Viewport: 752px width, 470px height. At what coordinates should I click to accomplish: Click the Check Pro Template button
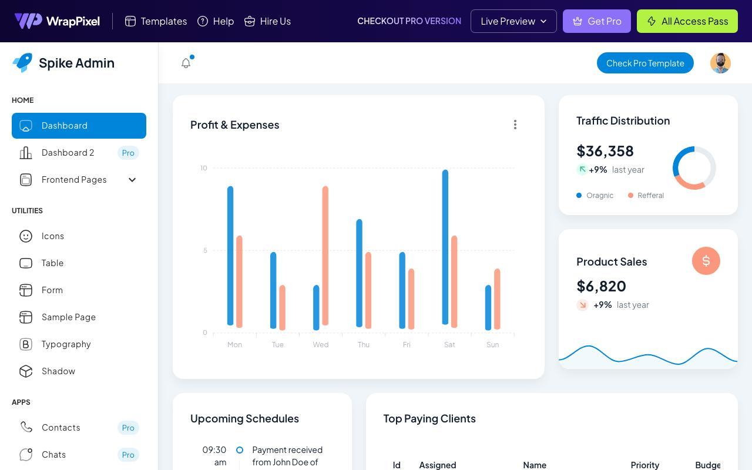(645, 63)
